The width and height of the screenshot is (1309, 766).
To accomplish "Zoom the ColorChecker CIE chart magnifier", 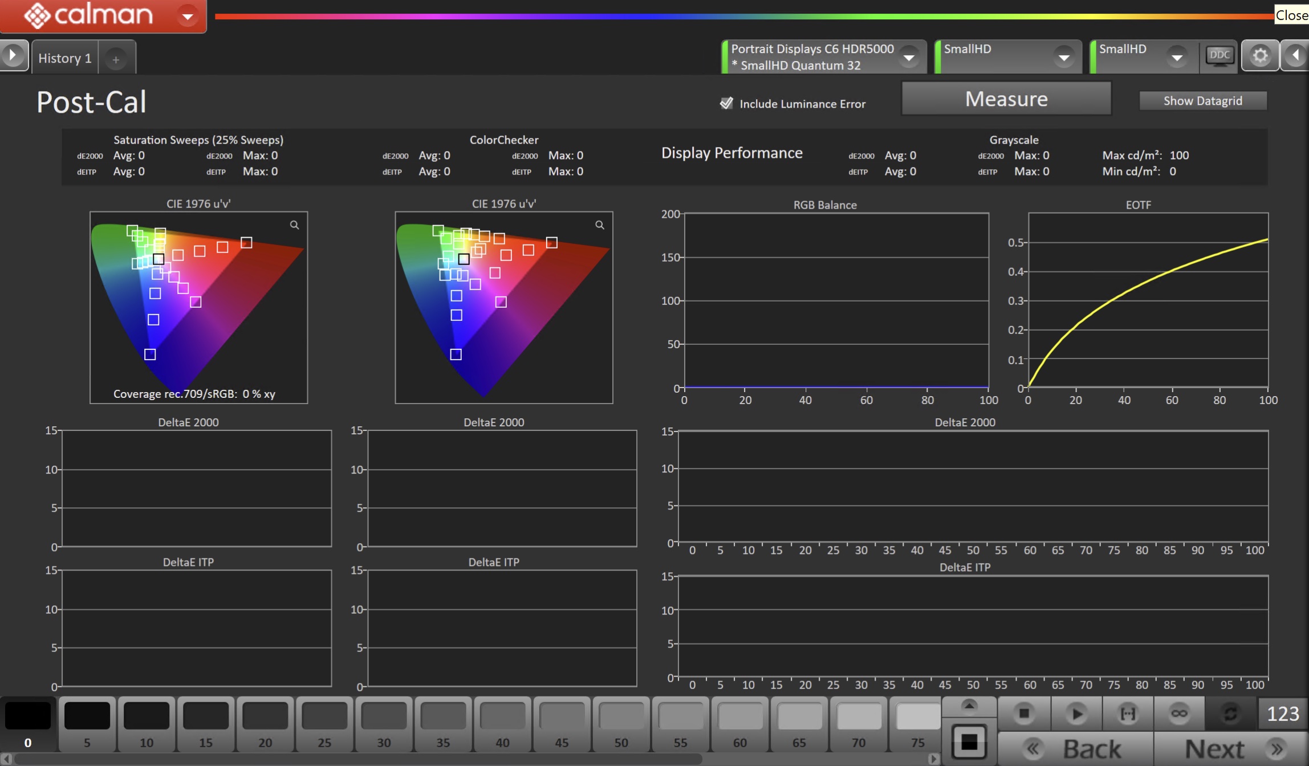I will tap(600, 225).
